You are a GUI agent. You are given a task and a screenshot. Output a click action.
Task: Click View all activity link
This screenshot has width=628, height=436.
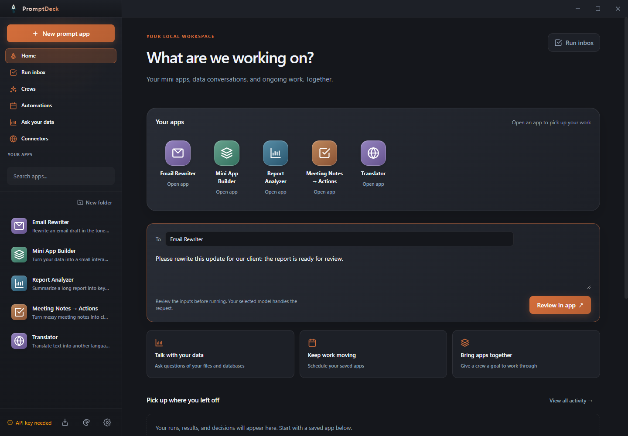click(x=571, y=401)
